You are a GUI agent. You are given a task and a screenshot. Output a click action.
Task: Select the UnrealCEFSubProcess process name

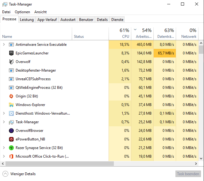tap(33, 79)
